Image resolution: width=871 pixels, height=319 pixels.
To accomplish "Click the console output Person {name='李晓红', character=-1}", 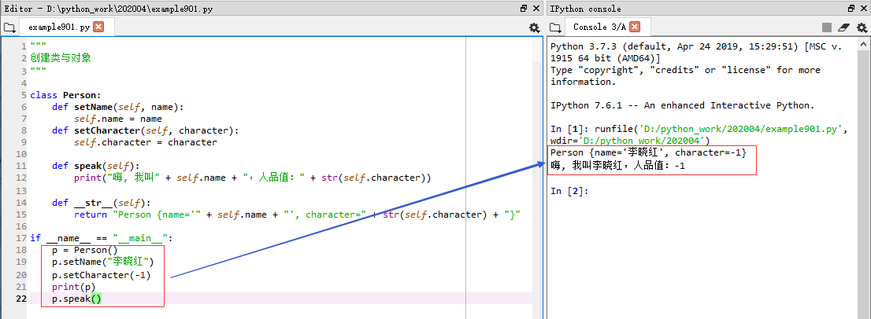I will tap(649, 153).
